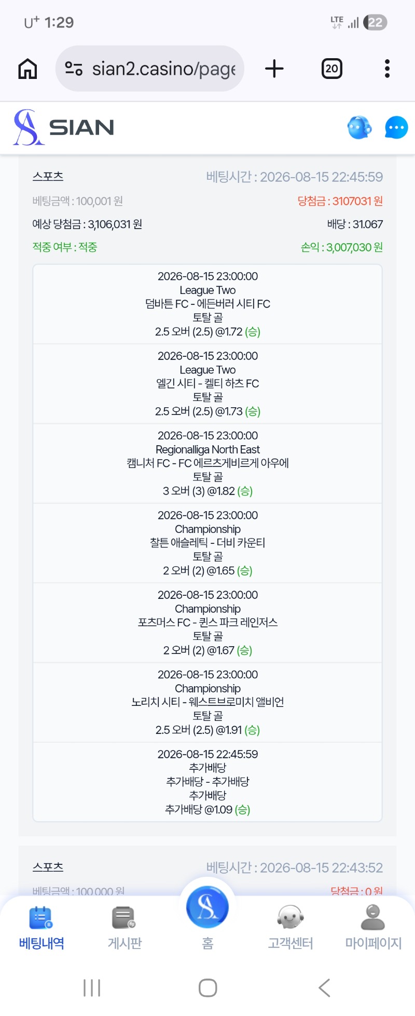Viewport: 415px width, 1016px height.
Task: Tap the Android back arrow button
Action: 324,987
